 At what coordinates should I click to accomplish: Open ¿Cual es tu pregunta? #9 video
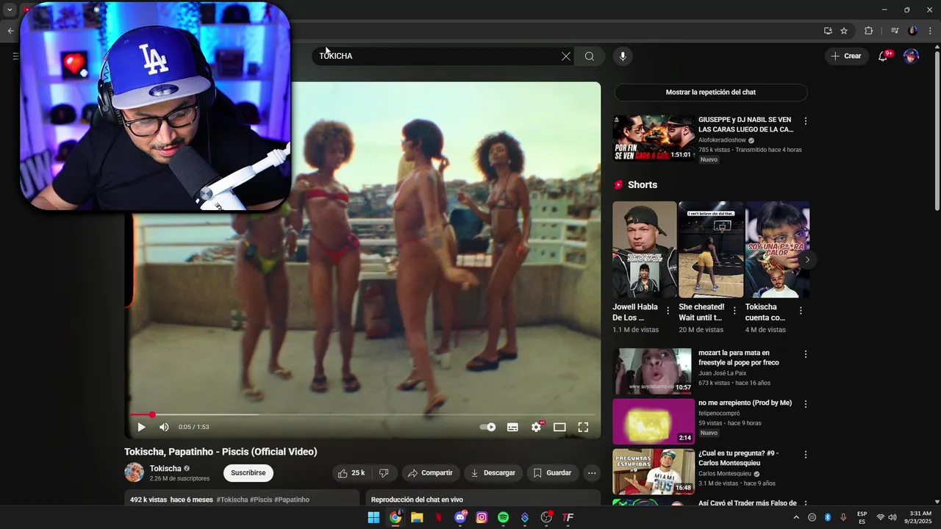tap(654, 472)
